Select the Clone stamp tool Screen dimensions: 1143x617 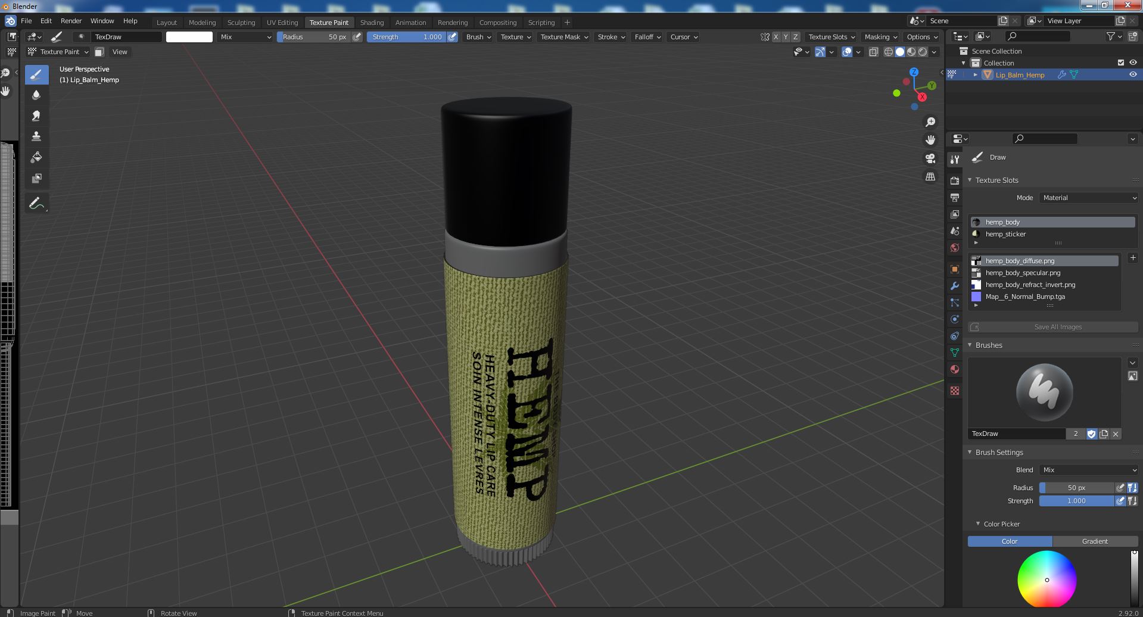36,136
